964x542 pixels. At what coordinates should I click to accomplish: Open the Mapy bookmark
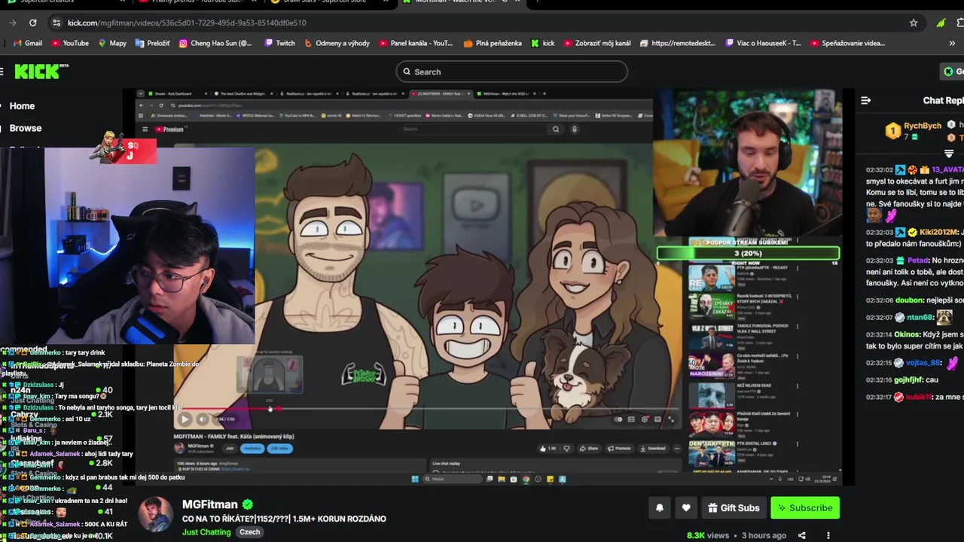(x=112, y=43)
